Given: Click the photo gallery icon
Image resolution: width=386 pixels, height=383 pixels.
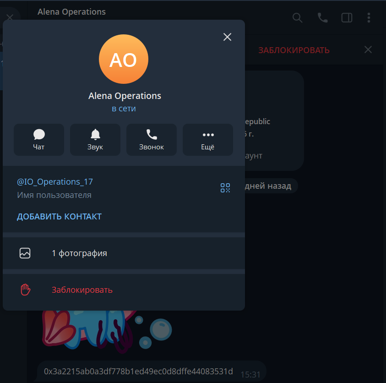Looking at the screenshot, I should pos(25,253).
